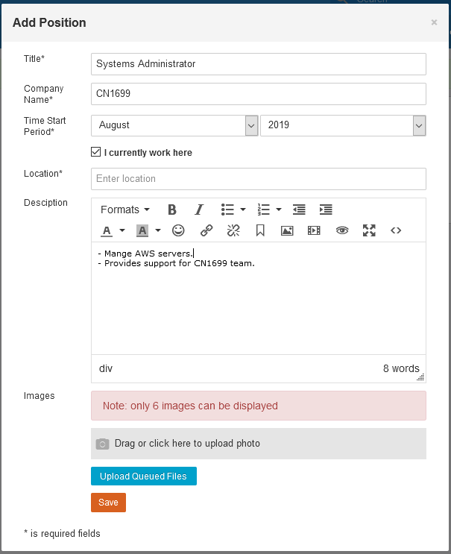Decrease indent of the text

299,210
